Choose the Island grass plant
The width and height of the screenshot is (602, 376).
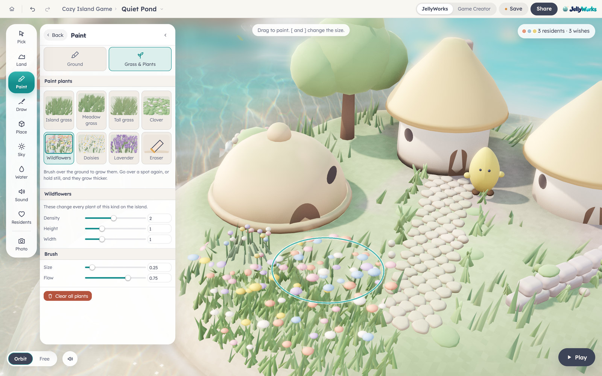[59, 110]
